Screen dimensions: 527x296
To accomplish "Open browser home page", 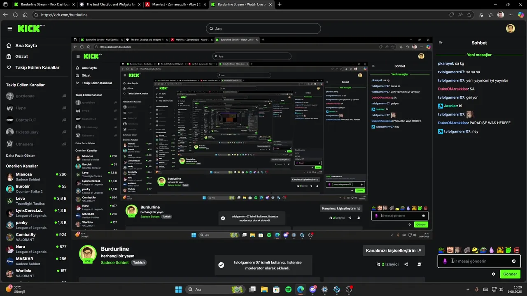I will [25, 15].
